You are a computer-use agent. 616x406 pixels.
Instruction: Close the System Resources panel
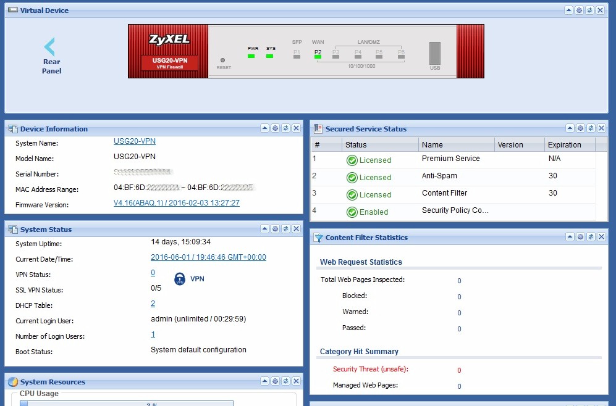click(297, 381)
